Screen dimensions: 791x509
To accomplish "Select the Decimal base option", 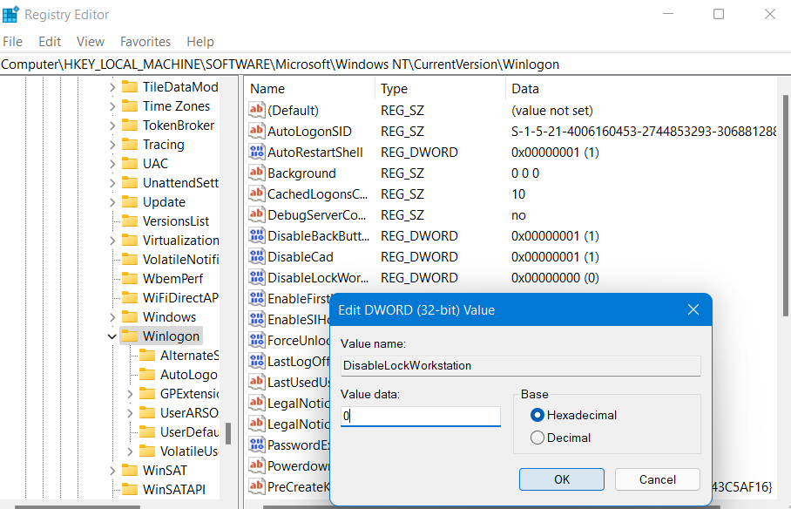I will [x=537, y=438].
